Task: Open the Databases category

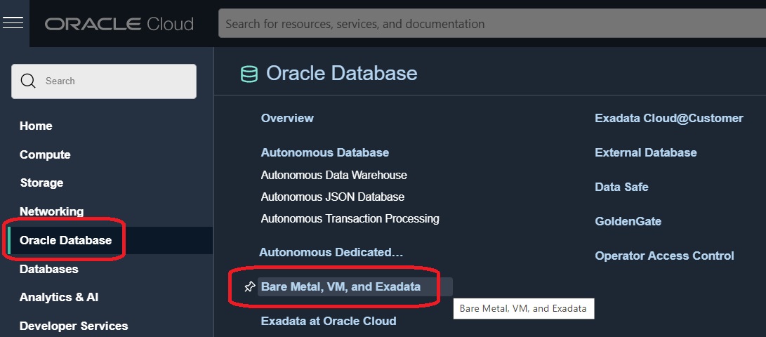Action: pos(49,269)
